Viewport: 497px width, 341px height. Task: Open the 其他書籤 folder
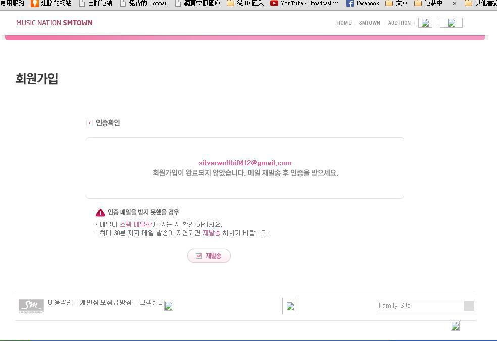click(480, 3)
